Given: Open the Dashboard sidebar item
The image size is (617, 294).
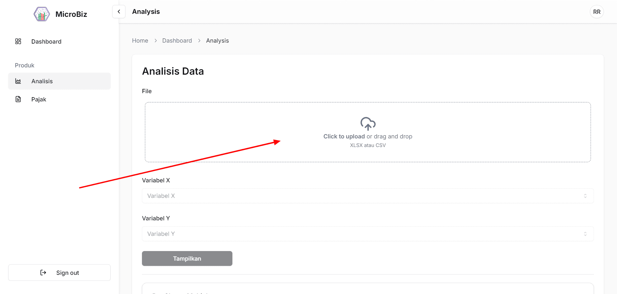Looking at the screenshot, I should coord(59,41).
